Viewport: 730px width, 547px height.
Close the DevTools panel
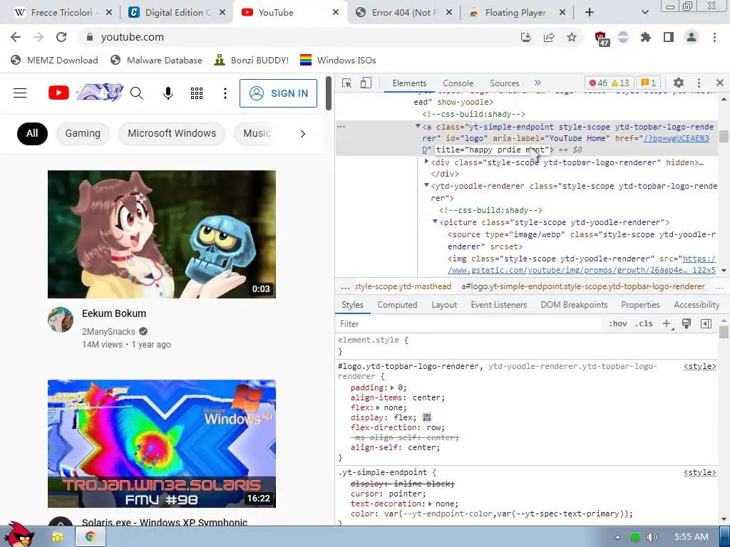click(x=720, y=83)
